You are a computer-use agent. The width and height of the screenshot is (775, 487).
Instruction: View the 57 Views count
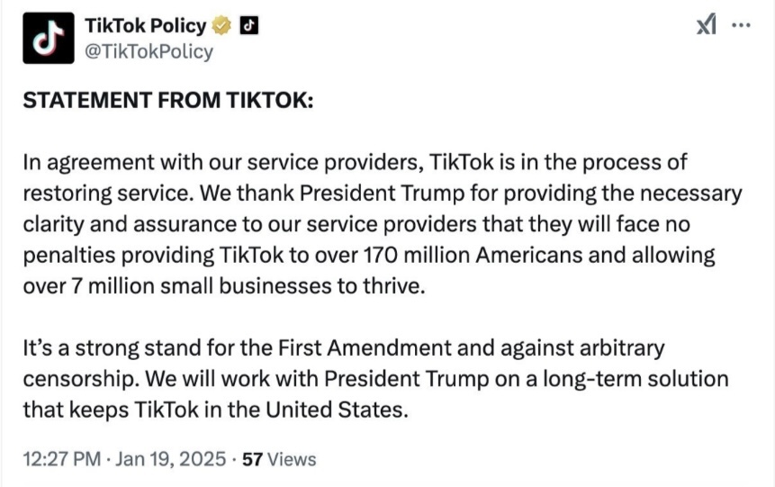(x=280, y=459)
